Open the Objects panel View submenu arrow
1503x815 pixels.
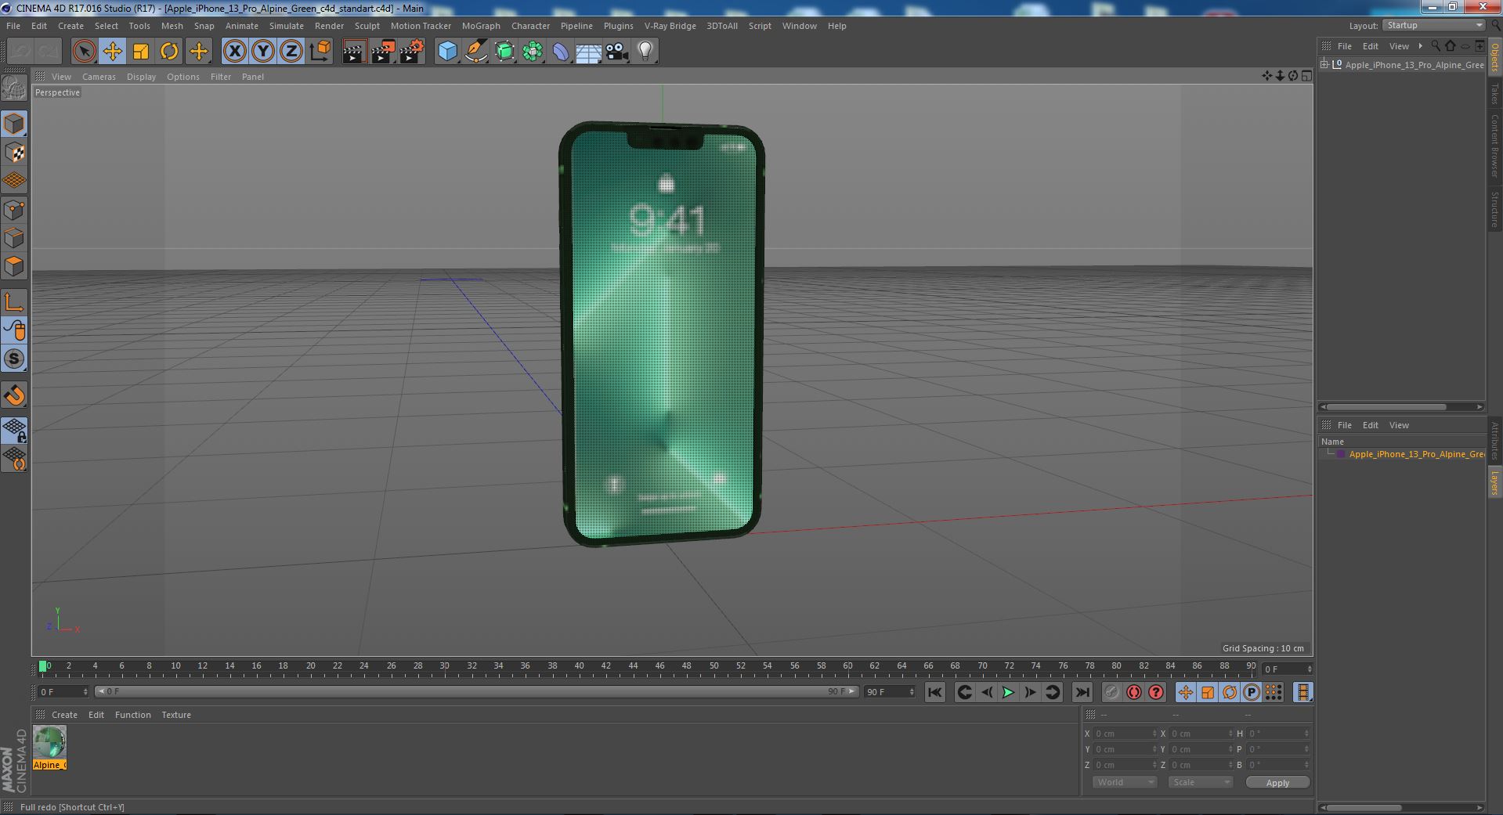(1420, 46)
